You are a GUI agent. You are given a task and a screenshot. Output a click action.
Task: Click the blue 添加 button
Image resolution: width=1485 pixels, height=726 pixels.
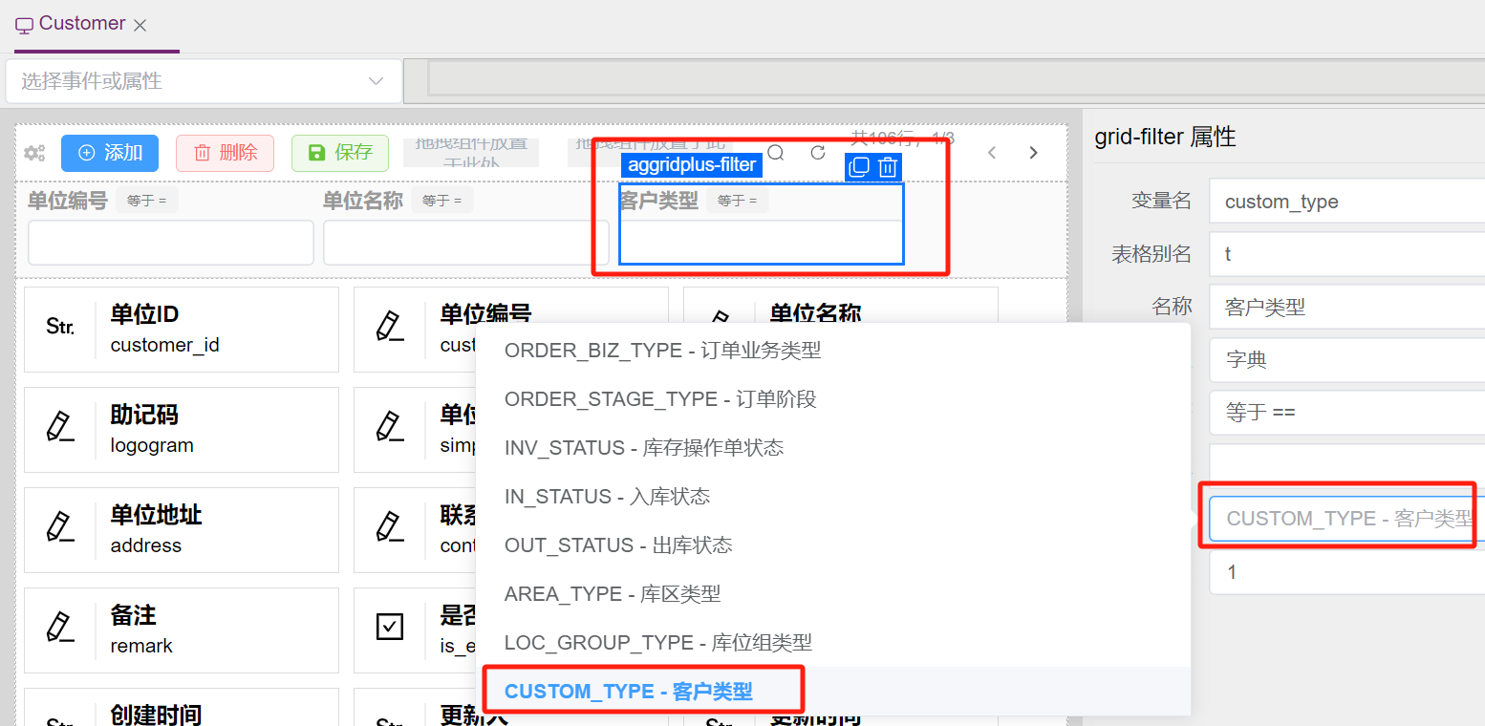(110, 153)
